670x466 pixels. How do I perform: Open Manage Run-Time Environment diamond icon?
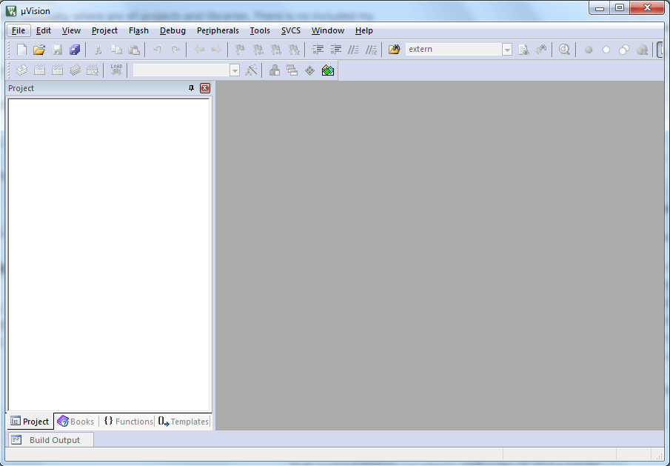click(309, 70)
